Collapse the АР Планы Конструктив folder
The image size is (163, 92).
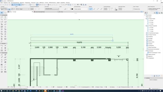pos(146,26)
